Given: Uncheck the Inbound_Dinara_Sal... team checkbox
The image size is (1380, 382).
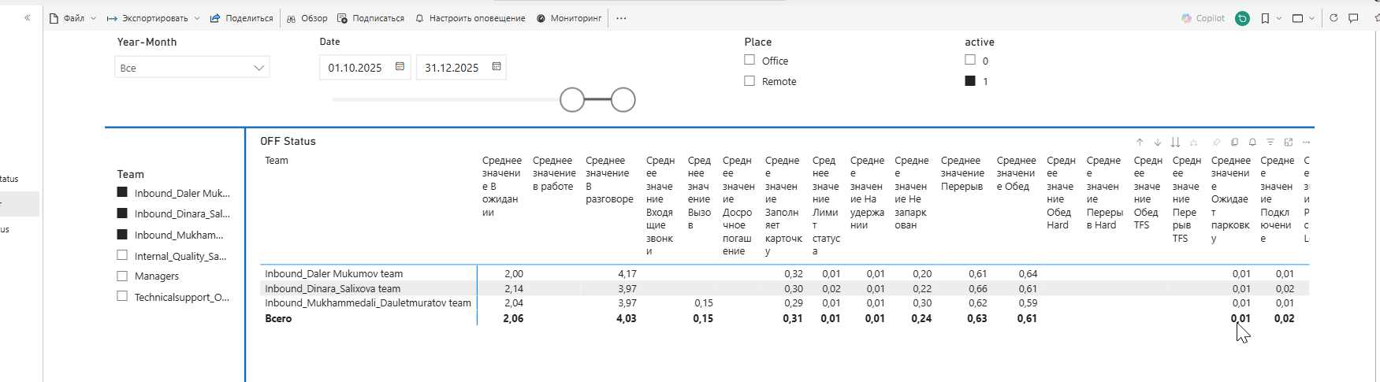Looking at the screenshot, I should point(122,213).
